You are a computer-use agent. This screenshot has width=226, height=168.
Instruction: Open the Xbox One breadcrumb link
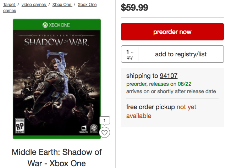(x=62, y=5)
